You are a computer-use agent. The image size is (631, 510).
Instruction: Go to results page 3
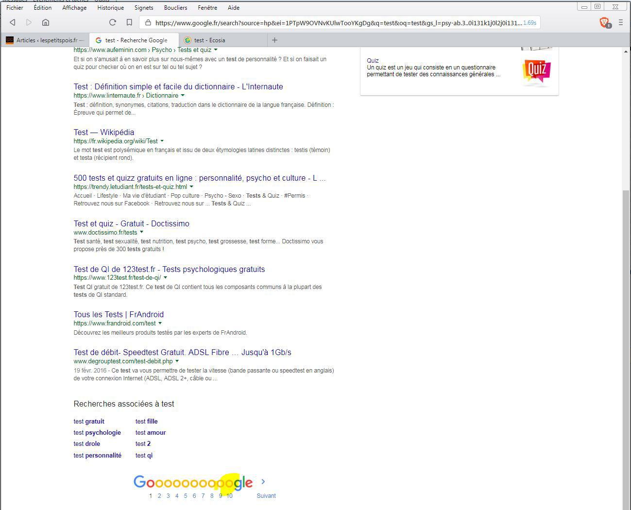coord(168,496)
